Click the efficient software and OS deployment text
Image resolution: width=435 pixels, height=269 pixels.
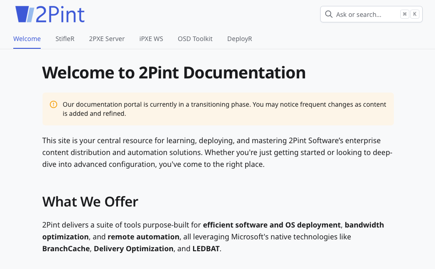point(272,225)
